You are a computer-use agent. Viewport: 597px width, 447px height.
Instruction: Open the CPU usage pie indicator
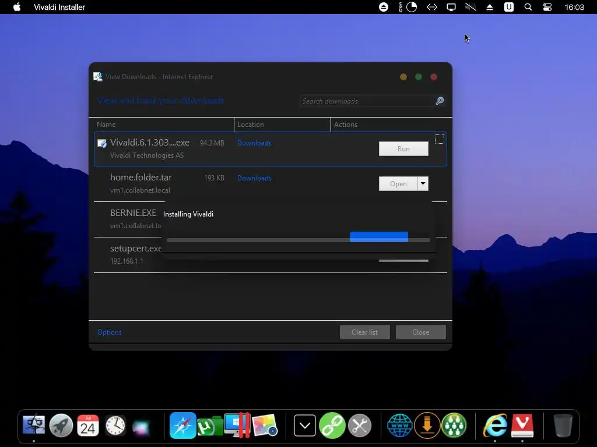point(412,7)
